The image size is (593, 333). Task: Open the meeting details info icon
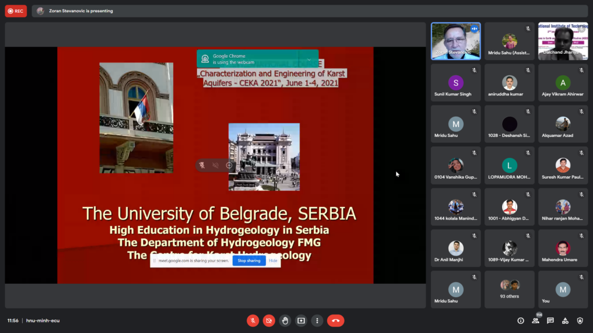click(521, 320)
